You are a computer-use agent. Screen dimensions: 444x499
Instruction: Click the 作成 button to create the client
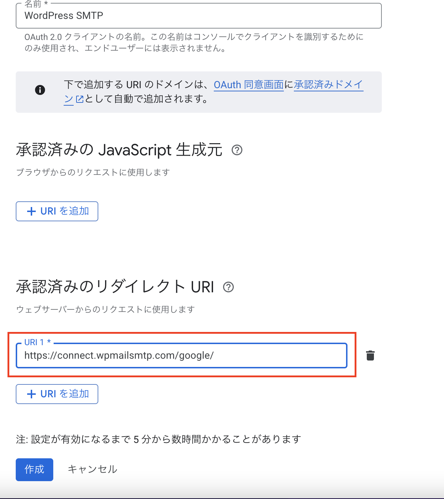(x=34, y=469)
